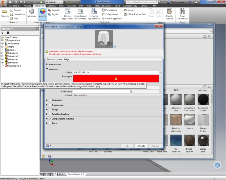This screenshot has height=180, width=226.
Task: Click the OK button in editor
Action: [127, 146]
